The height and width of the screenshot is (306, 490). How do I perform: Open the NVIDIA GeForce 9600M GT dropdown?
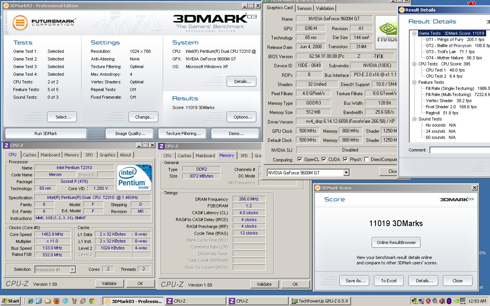(x=346, y=173)
